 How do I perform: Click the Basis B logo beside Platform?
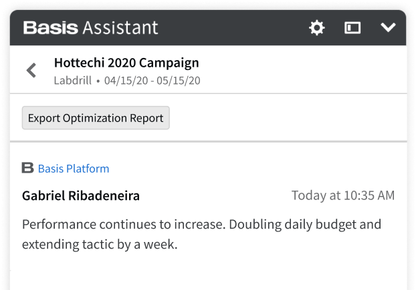pyautogui.click(x=27, y=168)
